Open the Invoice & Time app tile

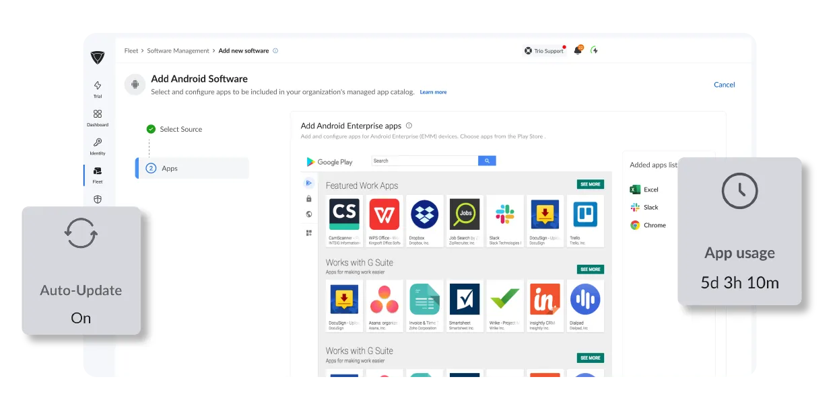(424, 306)
